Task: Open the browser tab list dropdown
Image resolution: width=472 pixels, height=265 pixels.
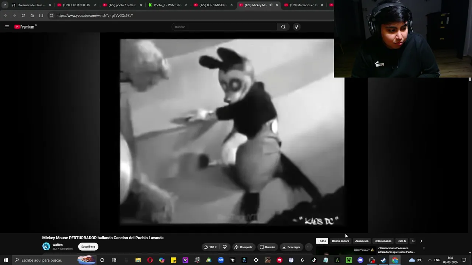Action: tap(5, 5)
